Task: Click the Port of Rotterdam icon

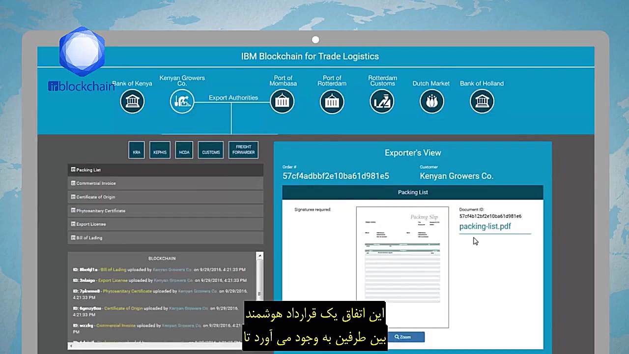Action: 332,102
